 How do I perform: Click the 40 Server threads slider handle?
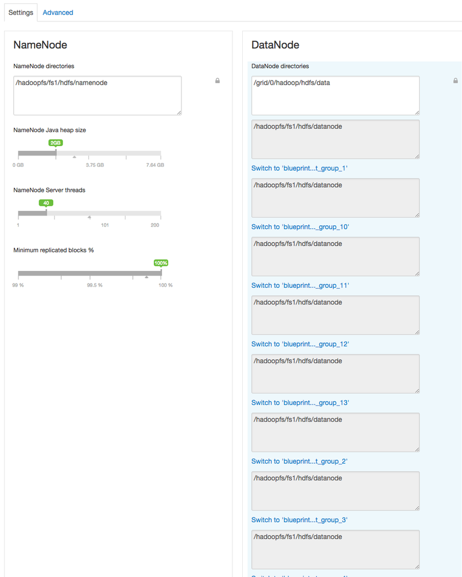pyautogui.click(x=46, y=203)
